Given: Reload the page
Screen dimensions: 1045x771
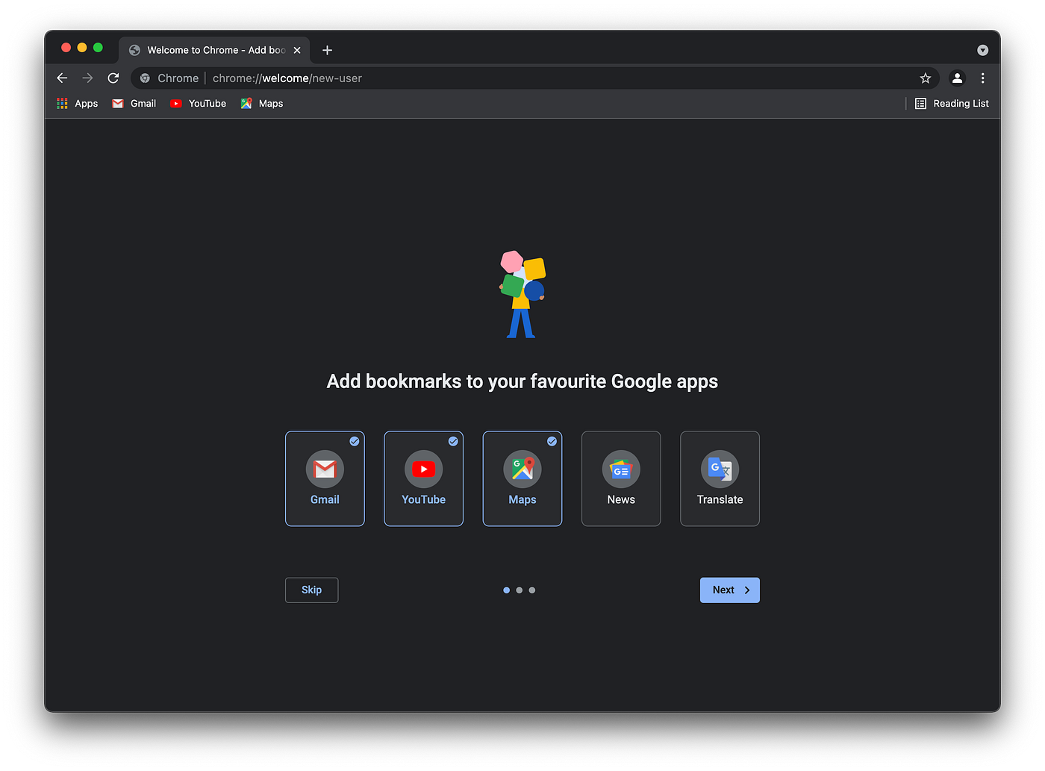Looking at the screenshot, I should 113,78.
